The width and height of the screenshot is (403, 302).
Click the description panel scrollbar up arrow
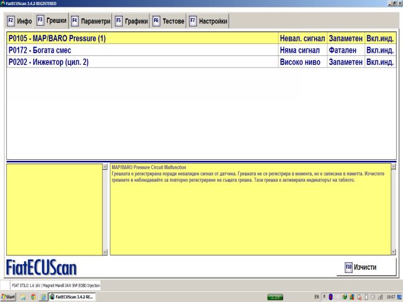click(x=394, y=166)
